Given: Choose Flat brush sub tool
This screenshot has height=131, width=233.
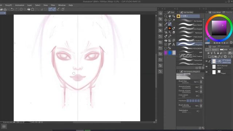Looking at the screenshot, I should pos(190,32).
